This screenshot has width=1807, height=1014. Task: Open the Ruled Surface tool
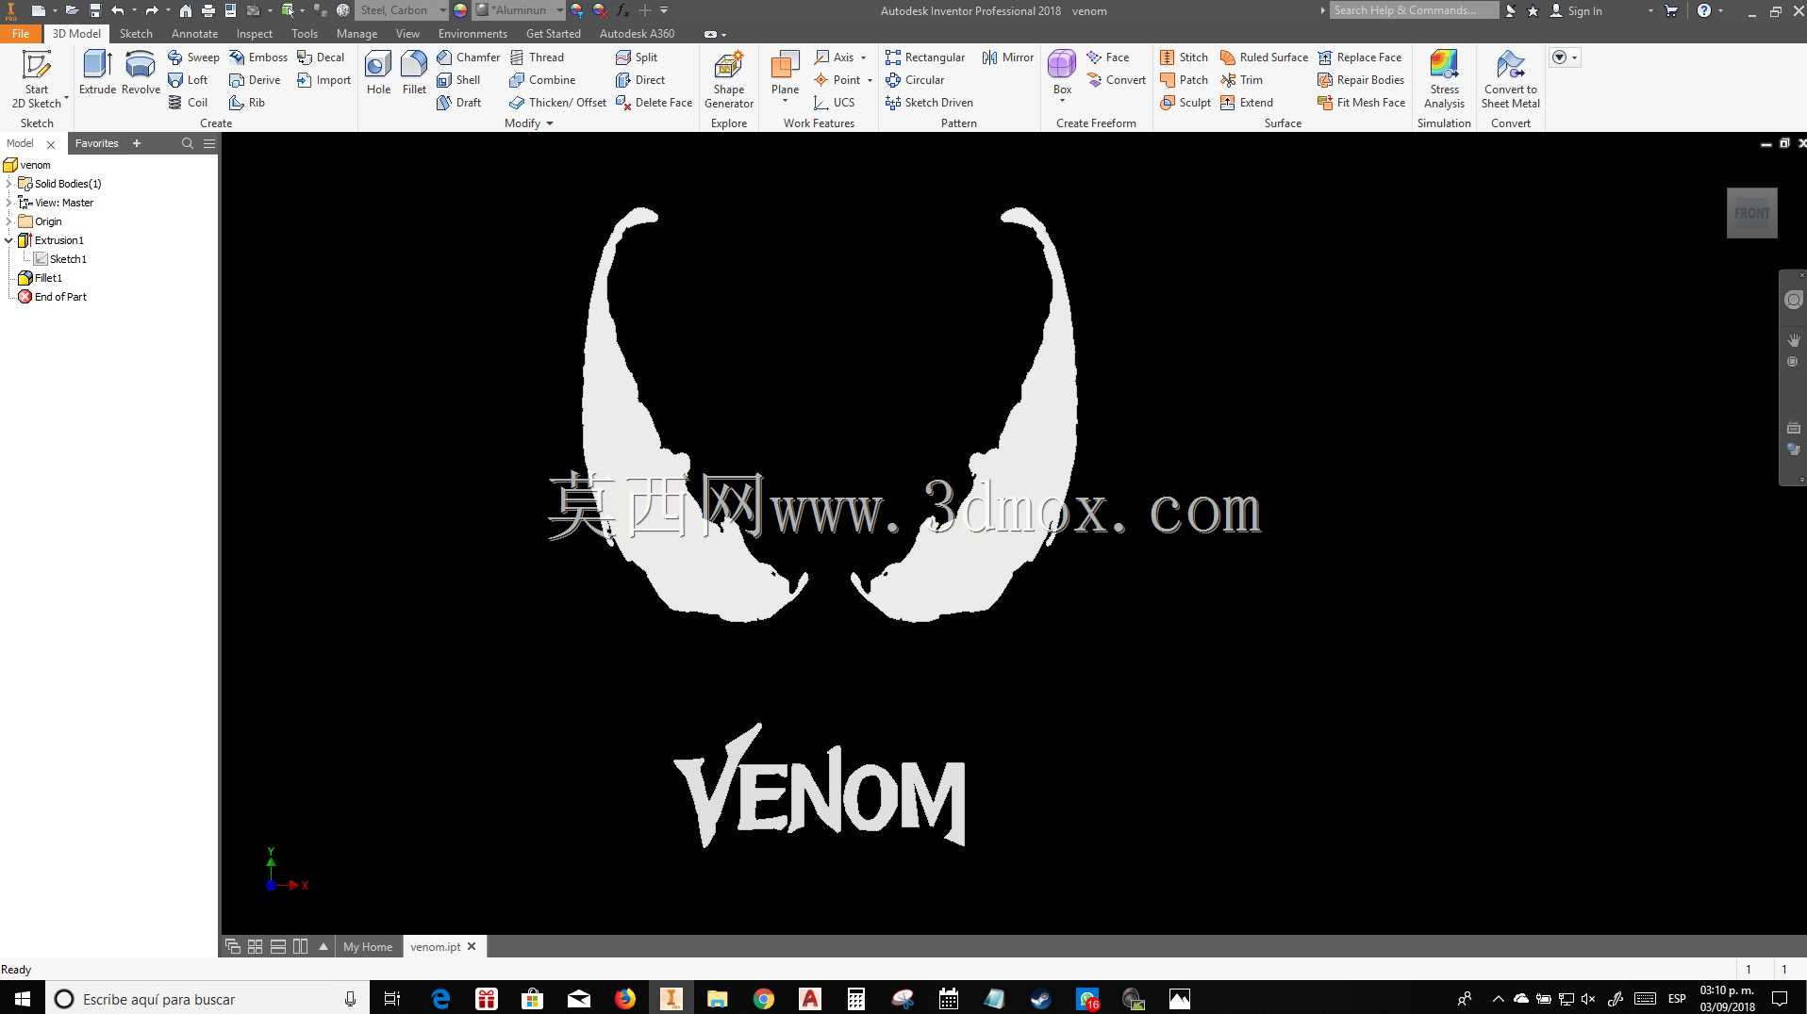click(1264, 57)
